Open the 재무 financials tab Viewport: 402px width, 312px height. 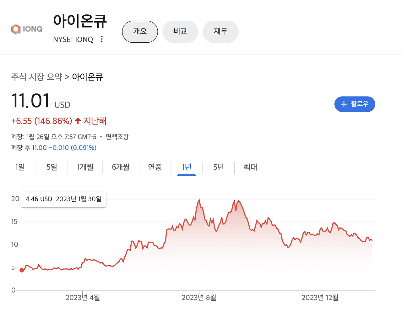[220, 31]
